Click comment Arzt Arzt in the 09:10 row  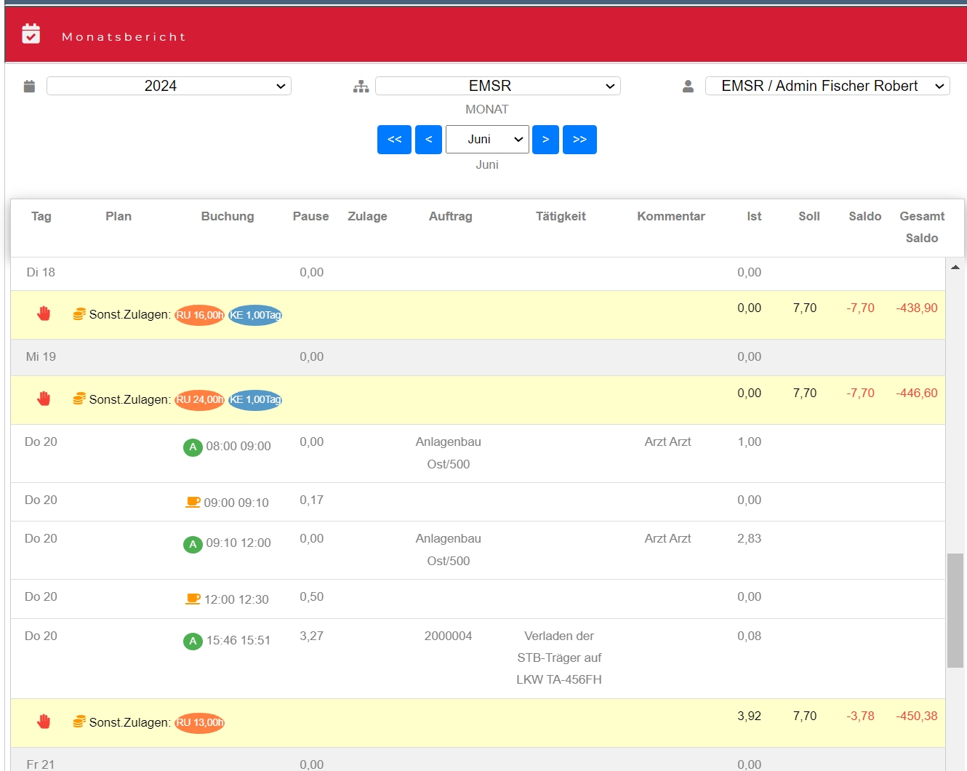[x=668, y=538]
